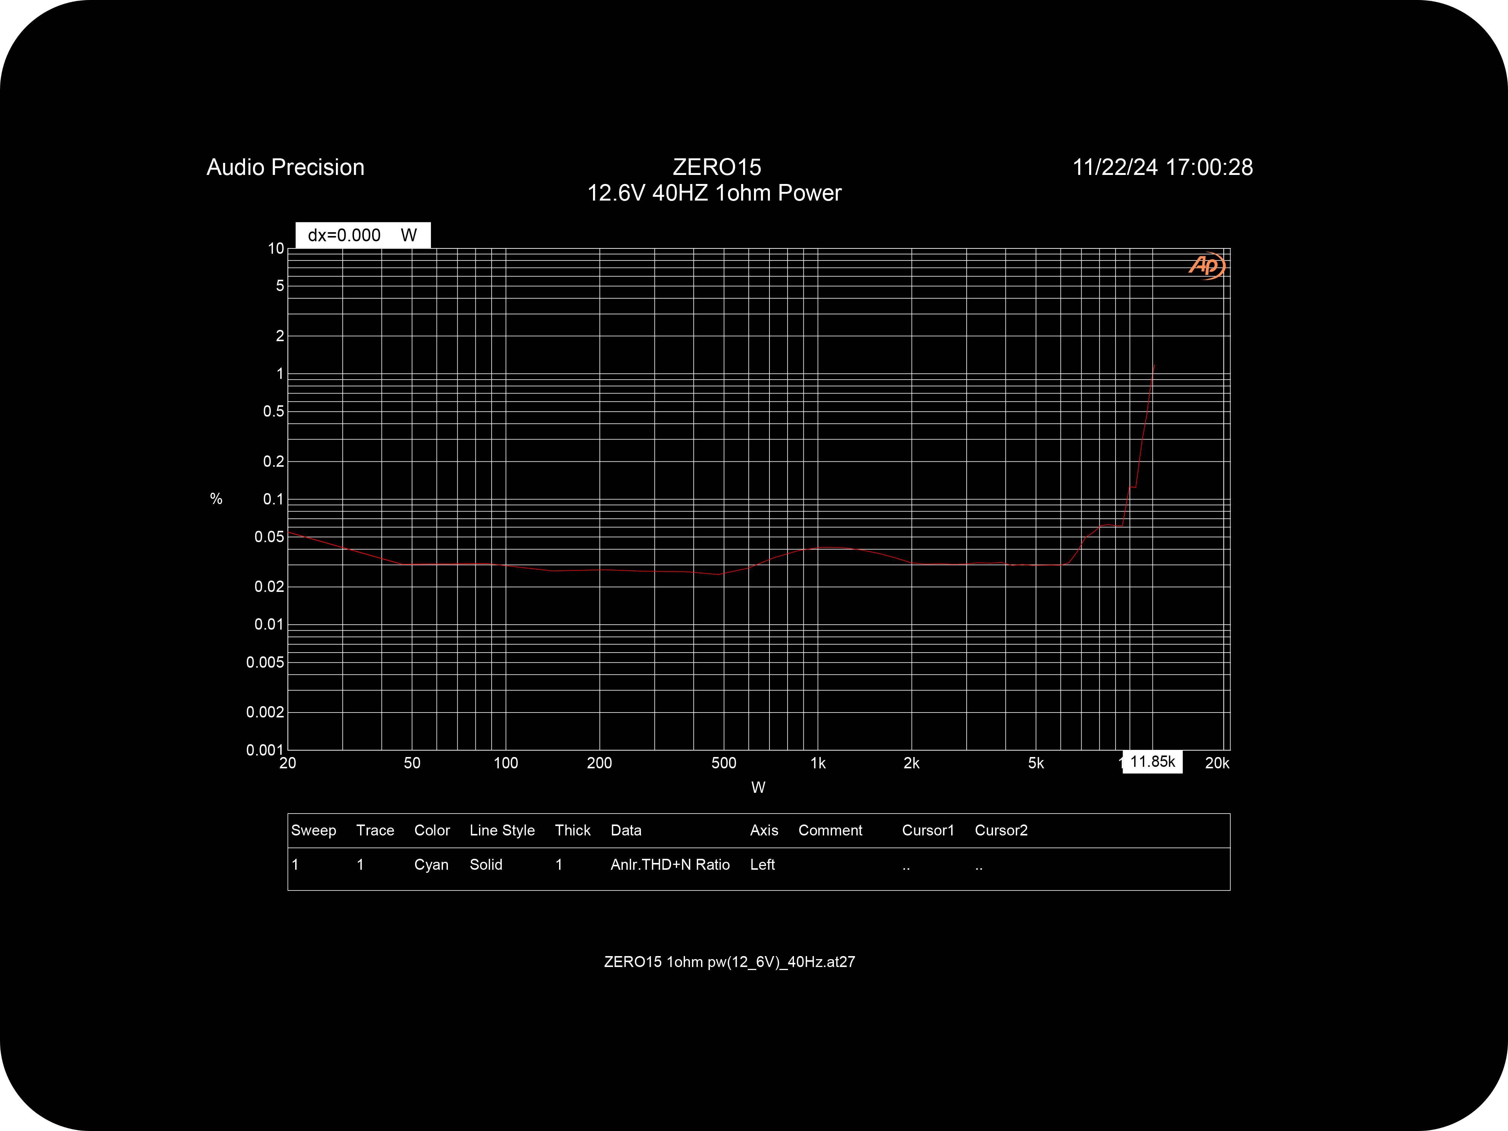1508x1131 pixels.
Task: Click the 'Audio Precision' header text
Action: [x=286, y=167]
